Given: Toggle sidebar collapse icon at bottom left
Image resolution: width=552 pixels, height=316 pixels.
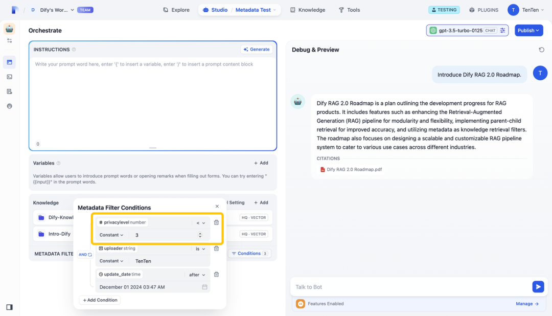Looking at the screenshot, I should (x=10, y=307).
